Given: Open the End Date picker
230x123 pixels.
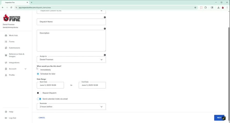Looking at the screenshot, I should pos(92,85).
